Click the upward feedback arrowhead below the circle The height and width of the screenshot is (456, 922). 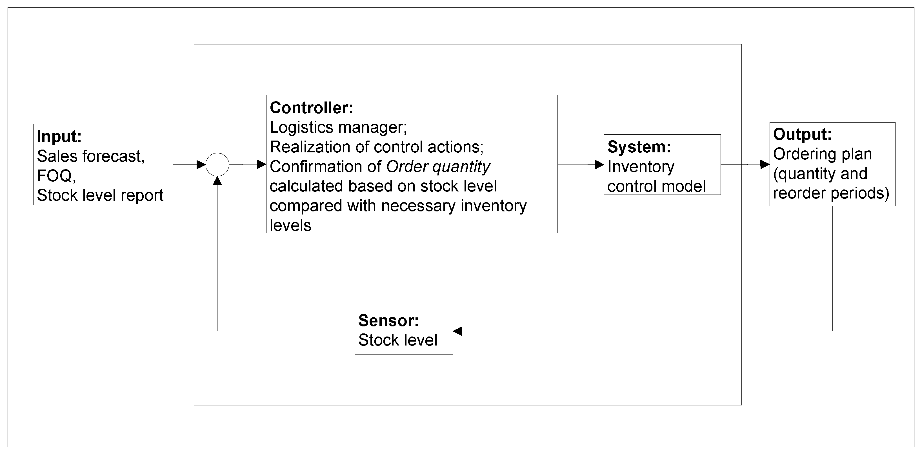[217, 181]
